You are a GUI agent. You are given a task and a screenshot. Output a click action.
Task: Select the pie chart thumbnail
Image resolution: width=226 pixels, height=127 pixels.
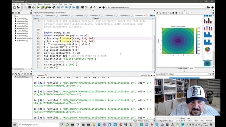tap(208, 49)
